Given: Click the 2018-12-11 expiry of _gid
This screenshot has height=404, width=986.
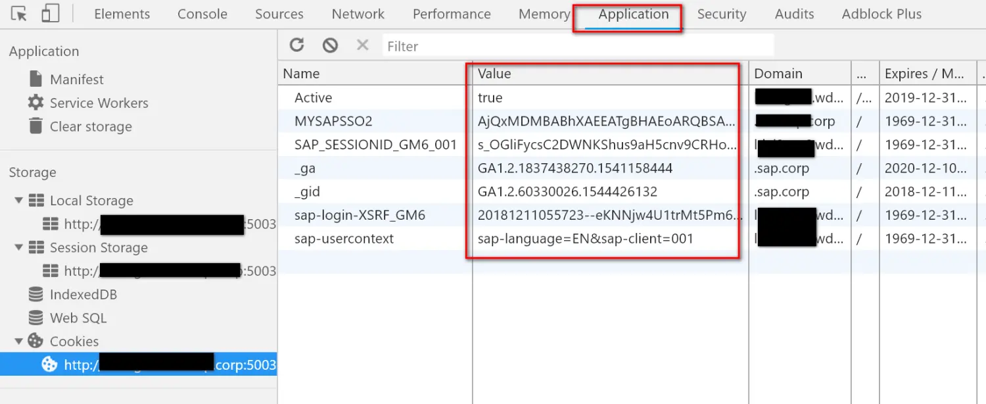Looking at the screenshot, I should point(926,192).
